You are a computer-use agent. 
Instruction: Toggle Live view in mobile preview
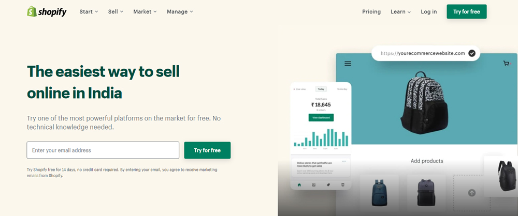(x=300, y=89)
